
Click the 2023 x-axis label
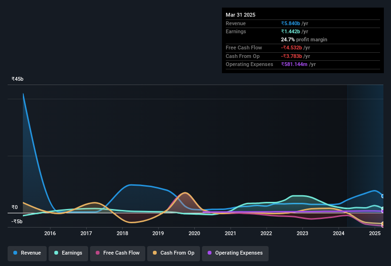pos(302,233)
